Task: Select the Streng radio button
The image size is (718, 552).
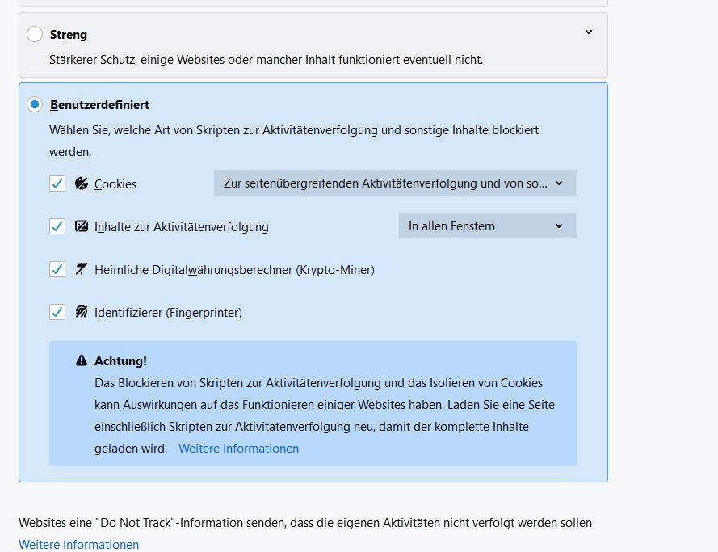Action: [35, 34]
